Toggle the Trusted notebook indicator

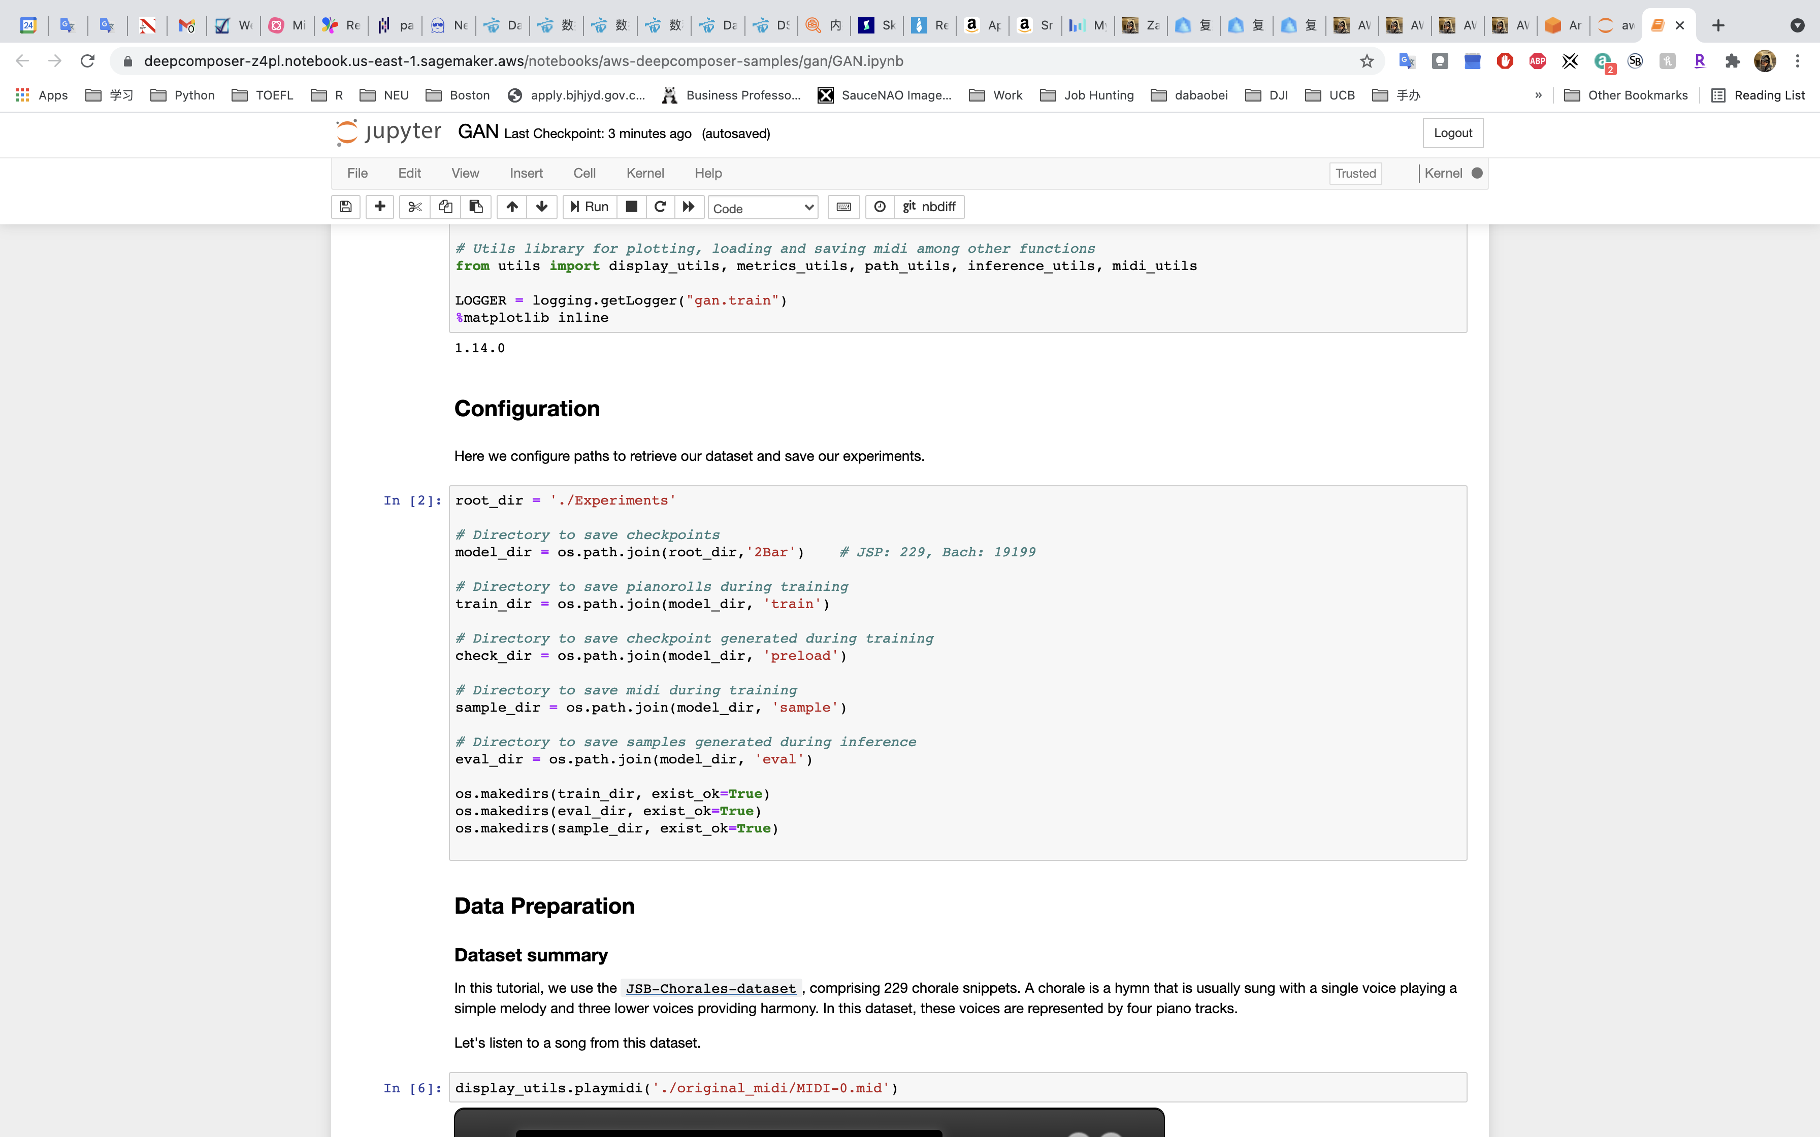click(1355, 174)
